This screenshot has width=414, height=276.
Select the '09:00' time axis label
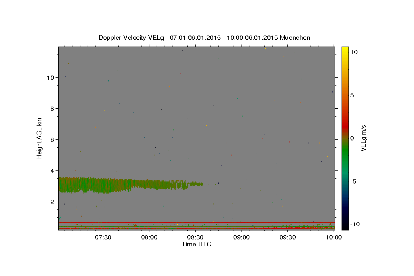(241, 237)
